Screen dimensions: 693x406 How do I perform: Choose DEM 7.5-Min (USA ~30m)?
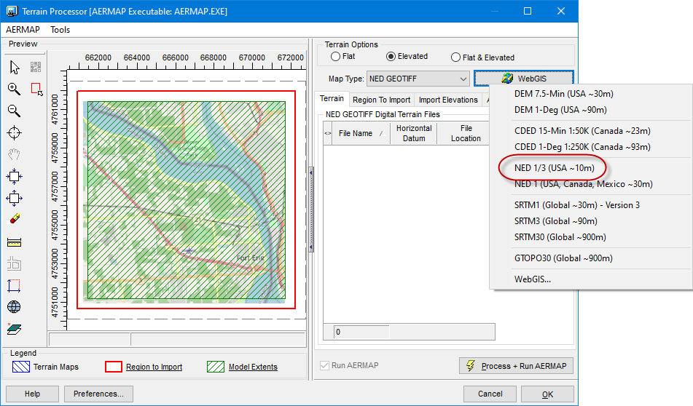point(564,94)
